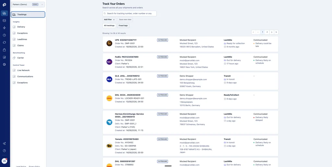Jump to last page double arrow
Screen dimensions: 332x167
[x=276, y=32]
